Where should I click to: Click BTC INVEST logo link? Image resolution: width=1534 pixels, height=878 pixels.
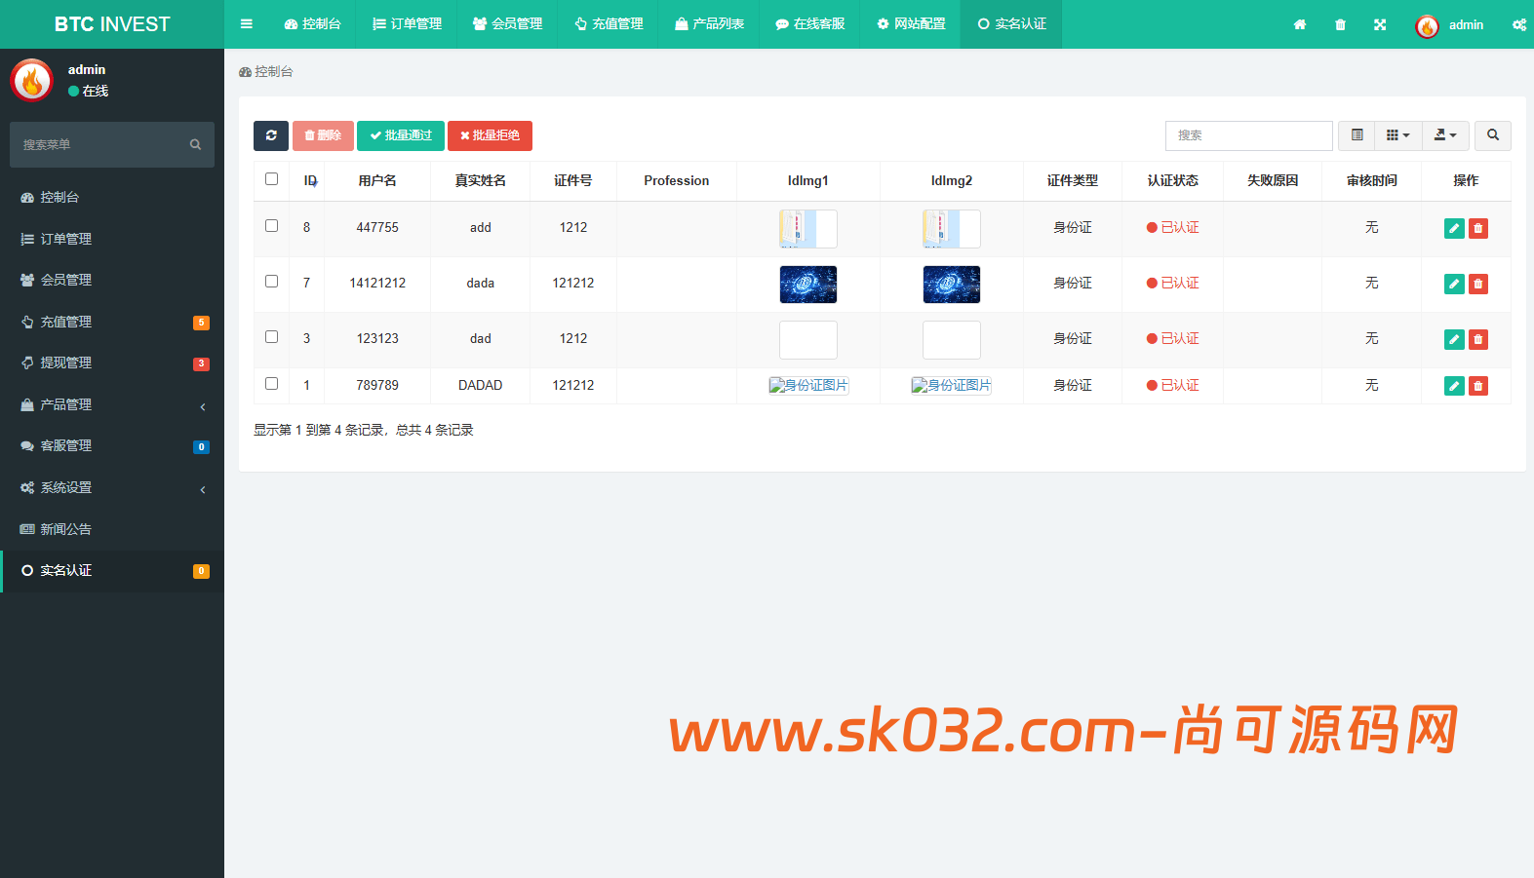112,24
